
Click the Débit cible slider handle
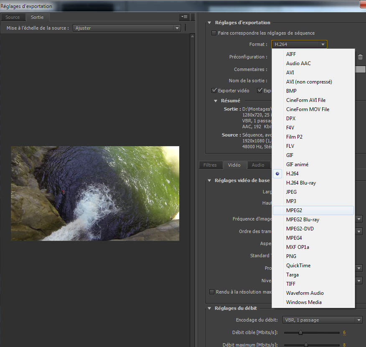click(300, 332)
